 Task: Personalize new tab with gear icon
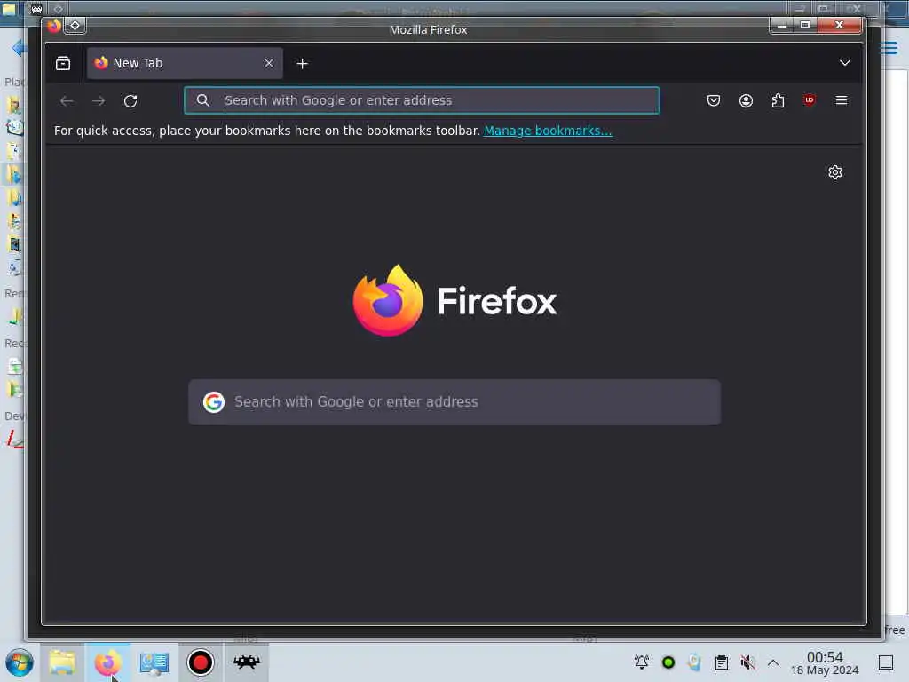point(834,172)
